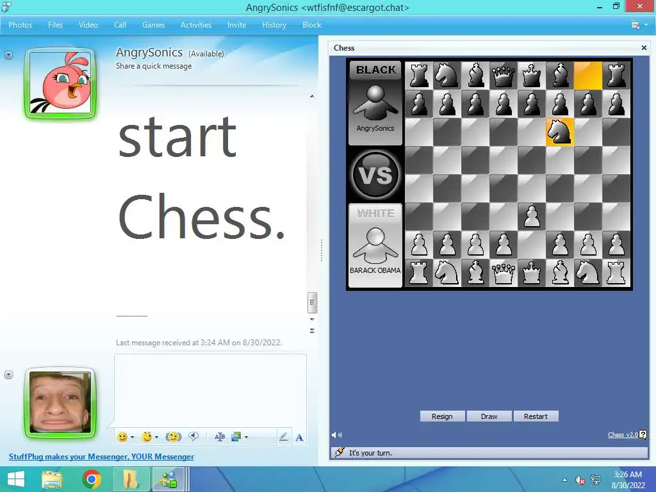Click the AngrySonics black player avatar
The image size is (656, 492).
click(375, 103)
